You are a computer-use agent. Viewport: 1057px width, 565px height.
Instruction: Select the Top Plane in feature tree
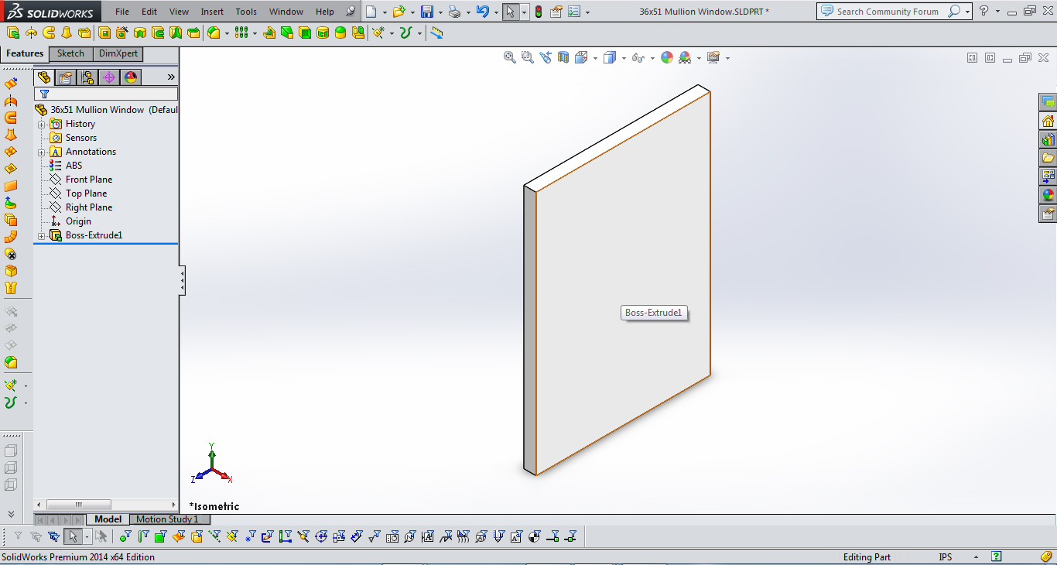86,193
